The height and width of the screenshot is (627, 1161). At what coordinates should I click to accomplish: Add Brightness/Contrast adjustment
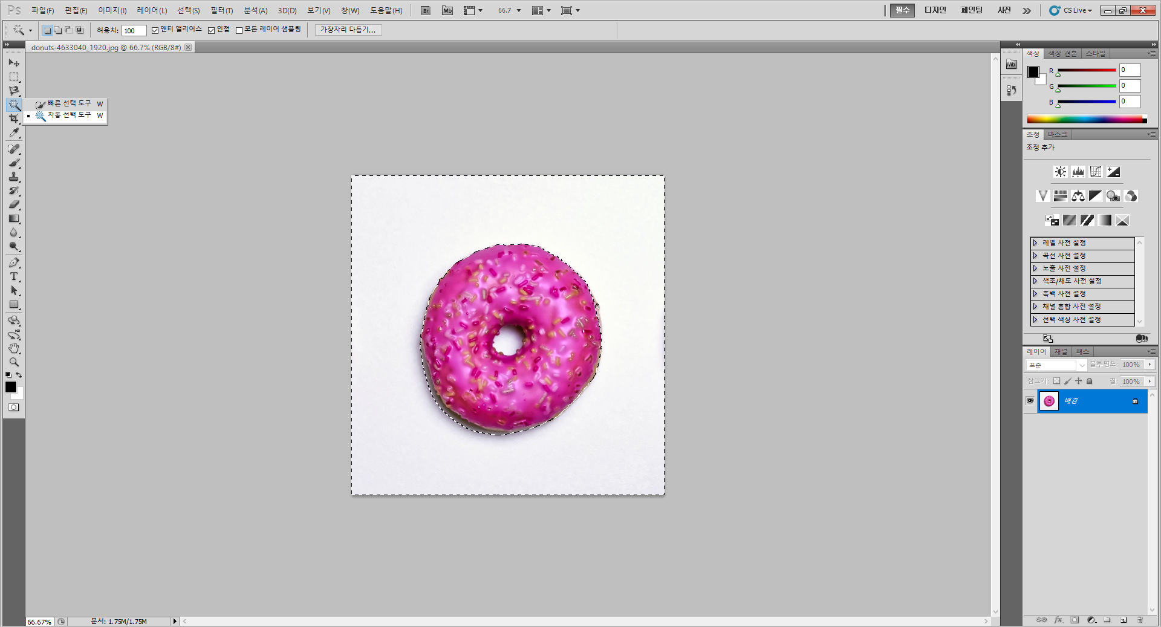[1061, 172]
